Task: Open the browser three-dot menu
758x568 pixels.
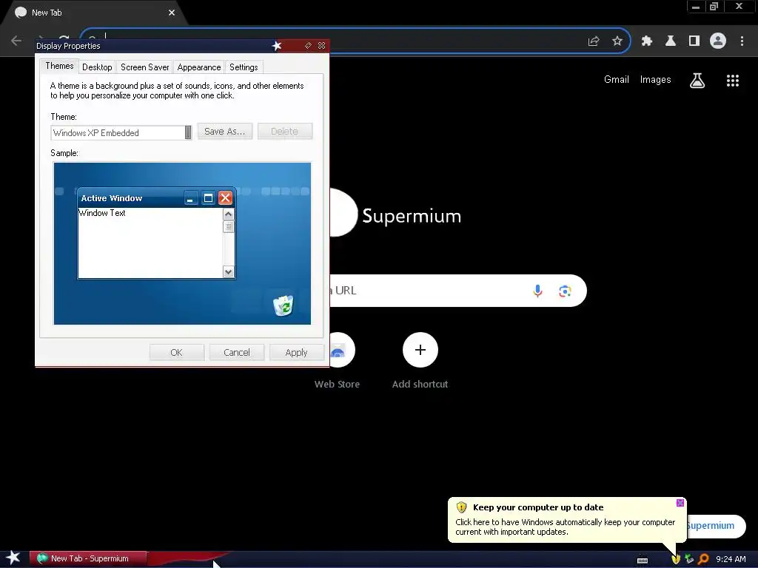Action: click(x=742, y=41)
